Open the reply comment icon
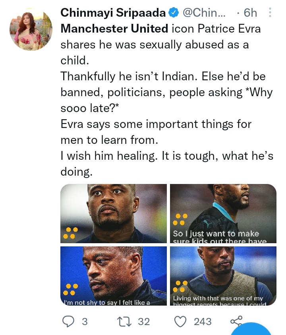This screenshot has width=286, height=335. tap(68, 321)
